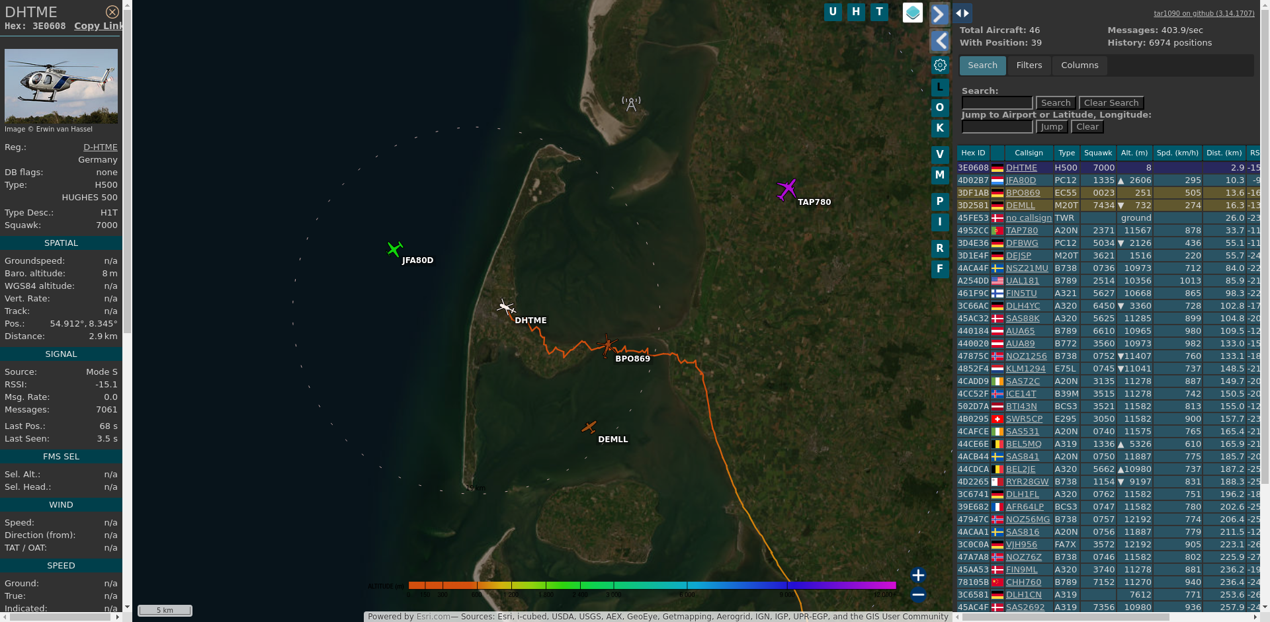Click the US flag in UAL181 row
Image resolution: width=1270 pixels, height=622 pixels.
pyautogui.click(x=997, y=281)
